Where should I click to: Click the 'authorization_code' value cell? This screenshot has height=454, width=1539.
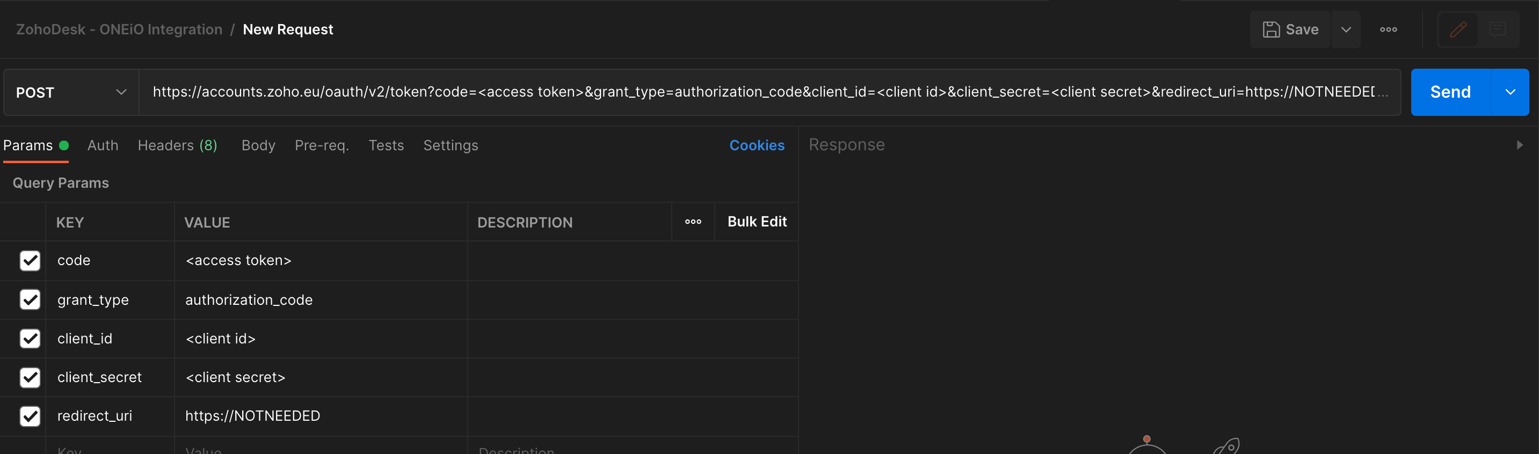[321, 299]
